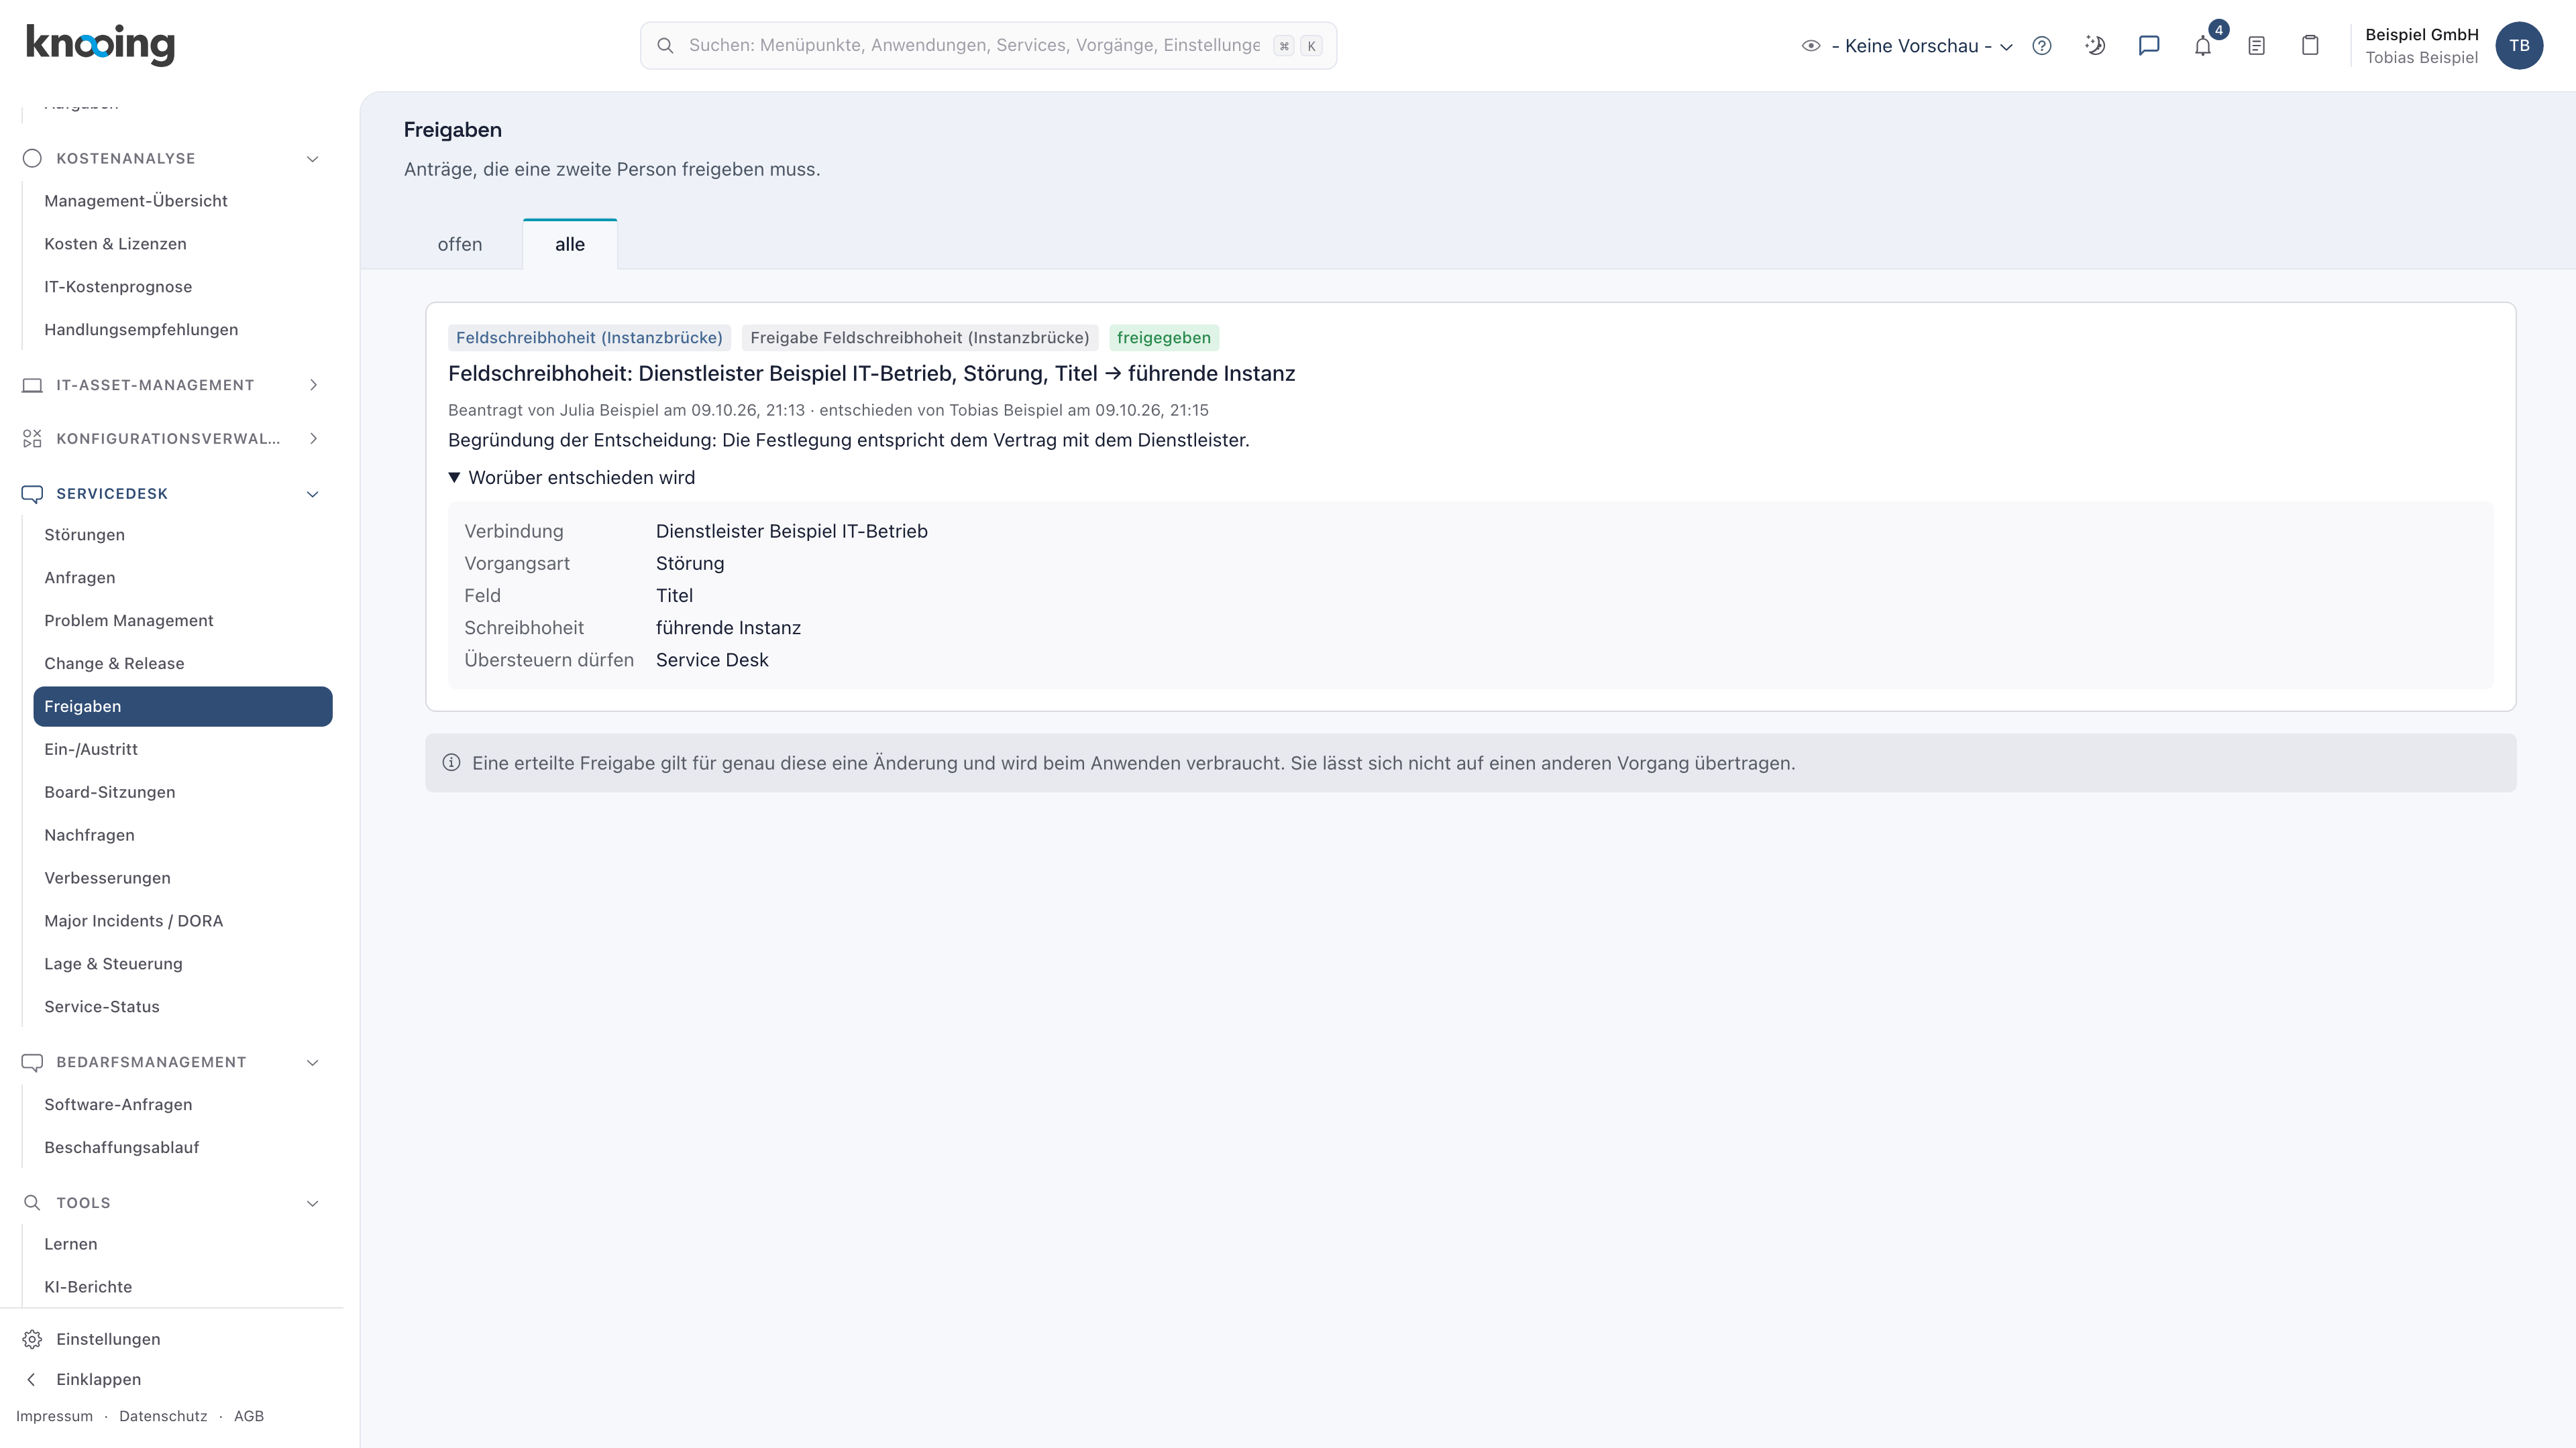
Task: Collapse the Kostenanalyse section chevron
Action: [x=313, y=159]
